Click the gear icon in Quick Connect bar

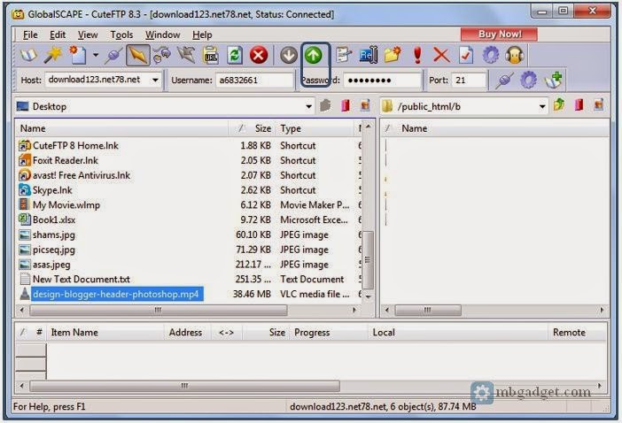coord(528,80)
